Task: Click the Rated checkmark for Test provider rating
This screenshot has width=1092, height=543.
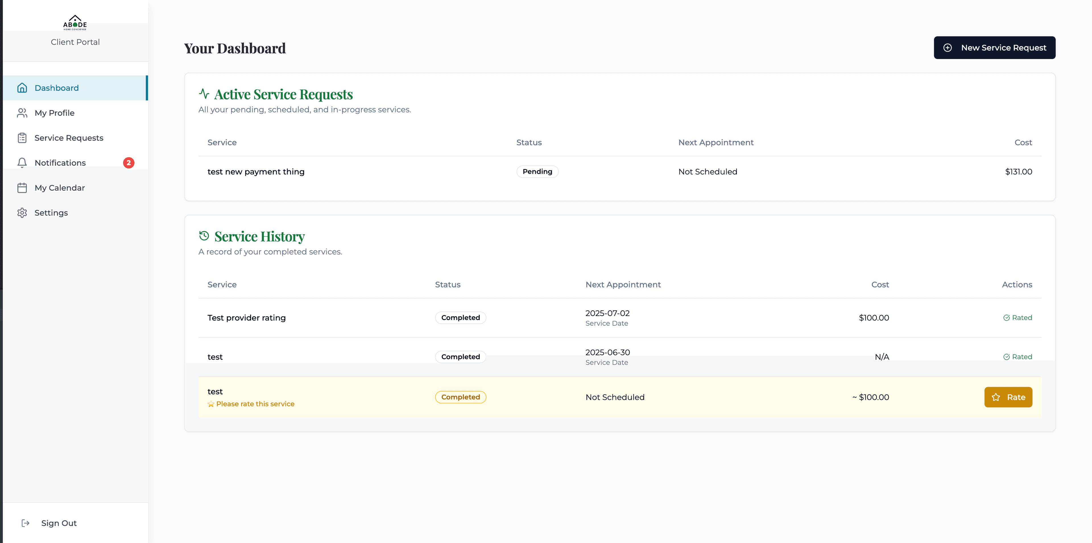Action: pos(1007,317)
